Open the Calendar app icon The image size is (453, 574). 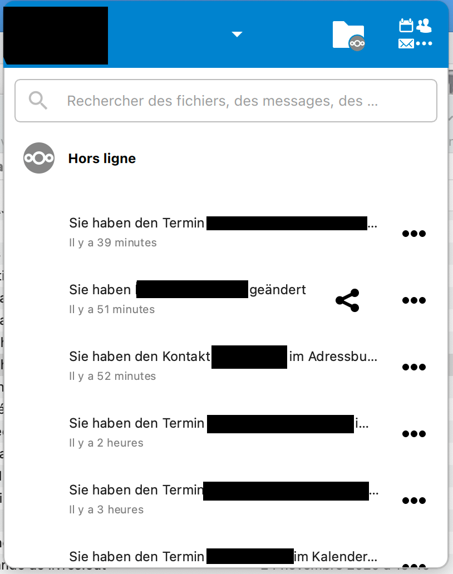(406, 25)
